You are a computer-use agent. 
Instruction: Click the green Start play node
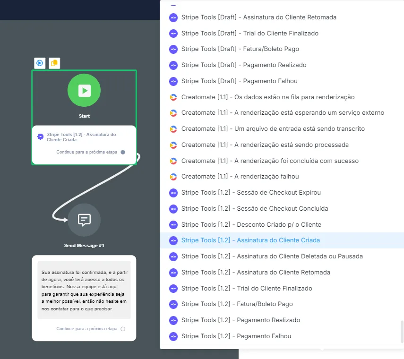pyautogui.click(x=84, y=90)
